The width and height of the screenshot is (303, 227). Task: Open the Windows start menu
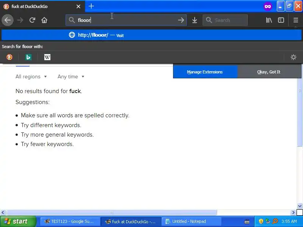click(18, 221)
